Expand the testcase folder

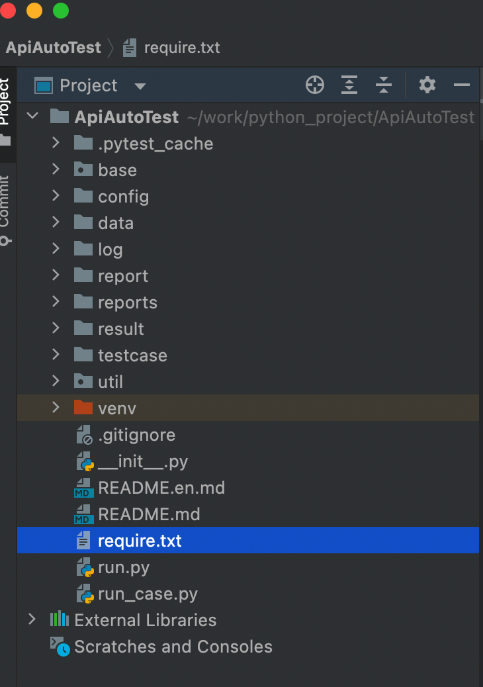(x=56, y=355)
